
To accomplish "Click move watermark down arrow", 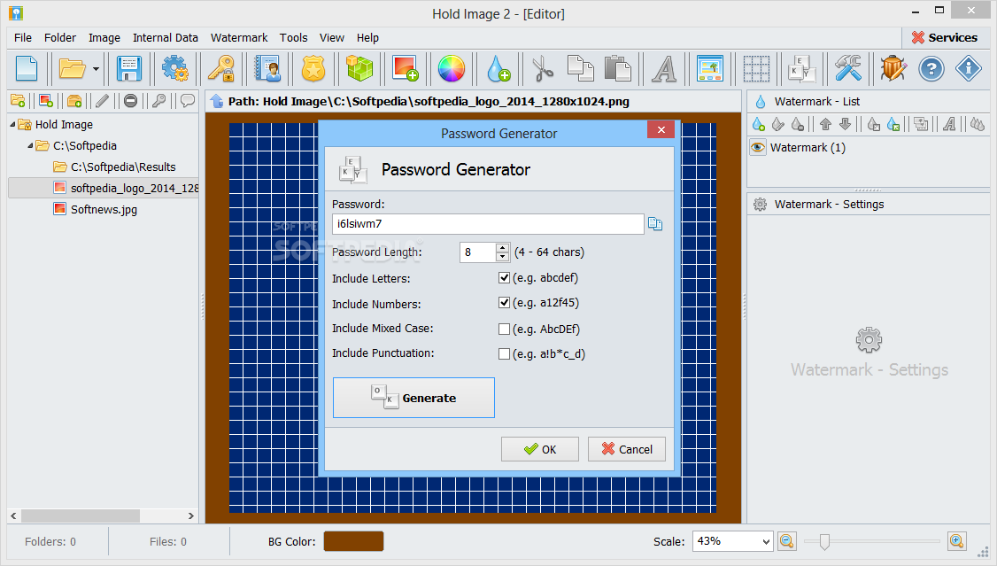I will [x=845, y=124].
